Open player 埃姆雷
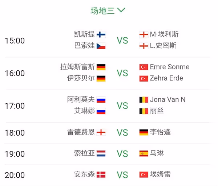Screen dimensions: 218x186 (x=160, y=174)
